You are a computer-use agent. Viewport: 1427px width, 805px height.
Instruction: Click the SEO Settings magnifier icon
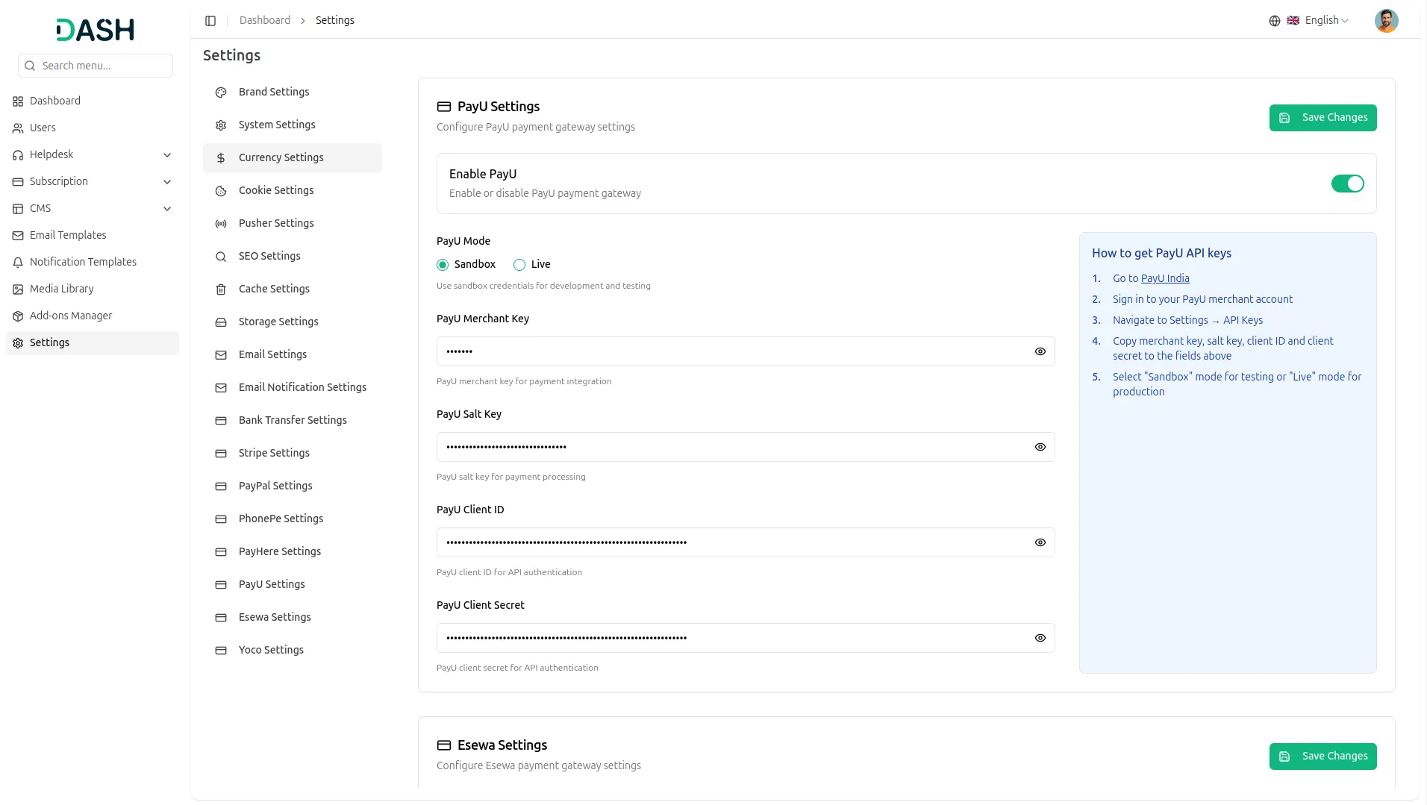coord(221,257)
